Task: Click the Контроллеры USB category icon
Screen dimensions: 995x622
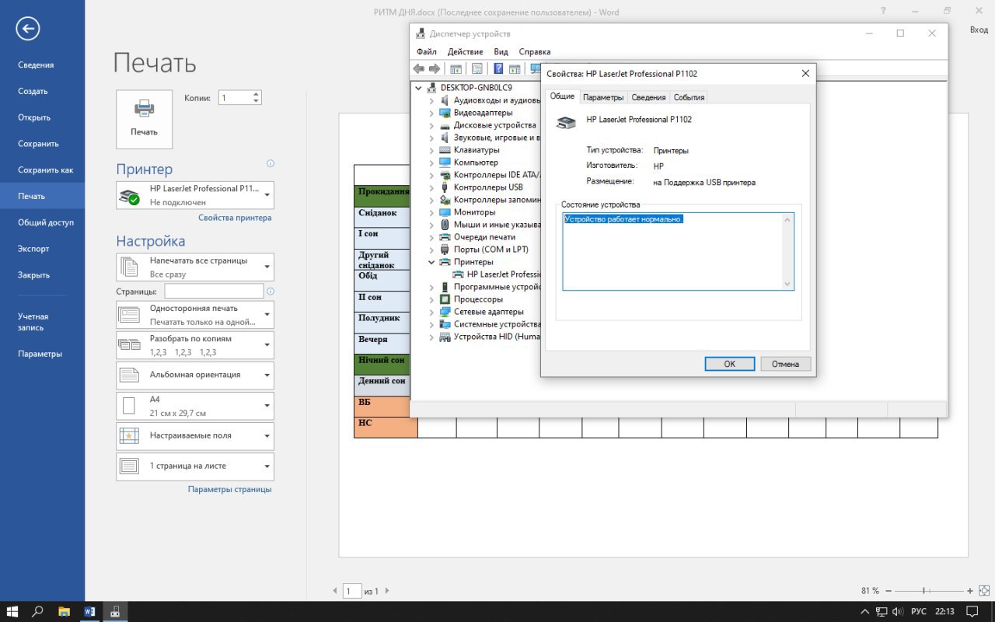Action: (x=445, y=187)
